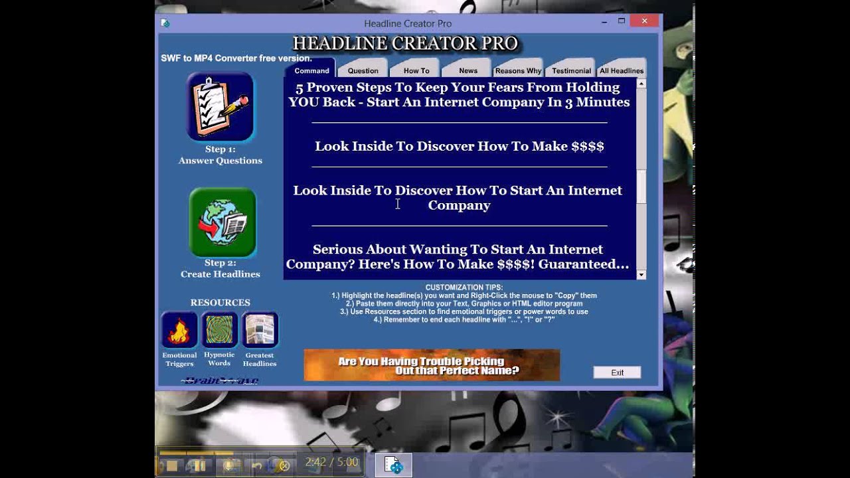Click the RESOURCES heading text
This screenshot has width=850, height=478.
pos(220,303)
